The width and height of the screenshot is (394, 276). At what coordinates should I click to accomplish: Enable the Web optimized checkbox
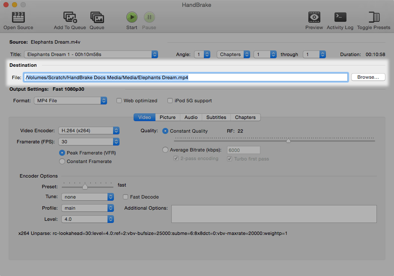pyautogui.click(x=119, y=101)
